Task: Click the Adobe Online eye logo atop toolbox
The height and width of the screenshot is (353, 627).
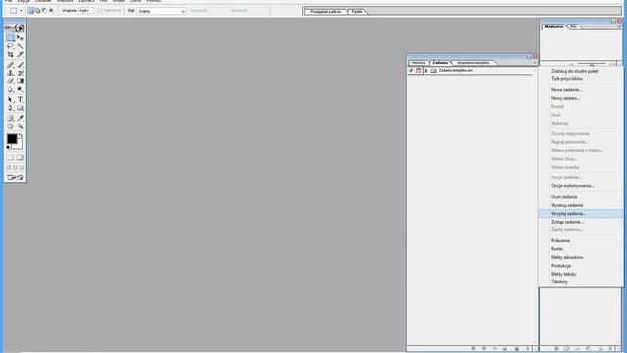Action: coord(16,28)
